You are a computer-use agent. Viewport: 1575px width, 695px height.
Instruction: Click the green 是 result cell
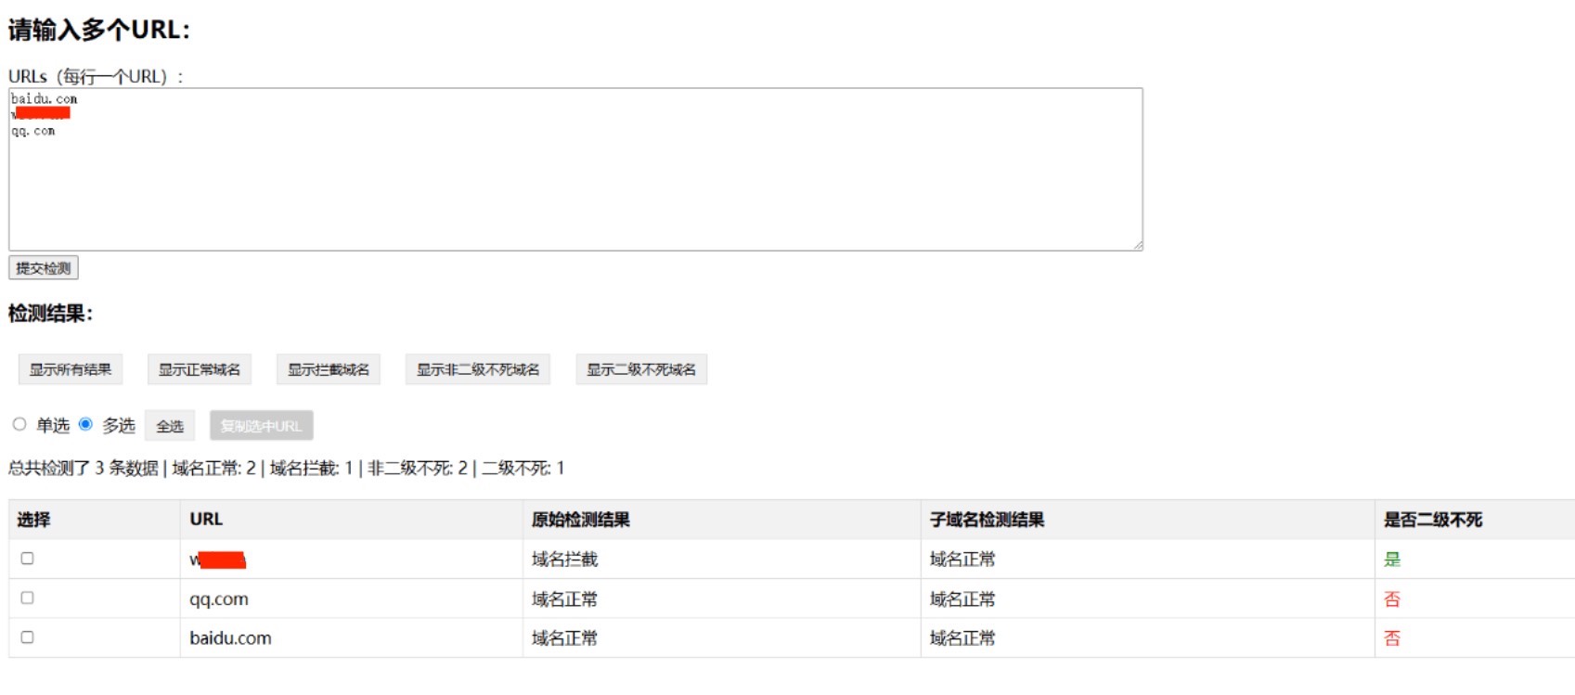1391,560
